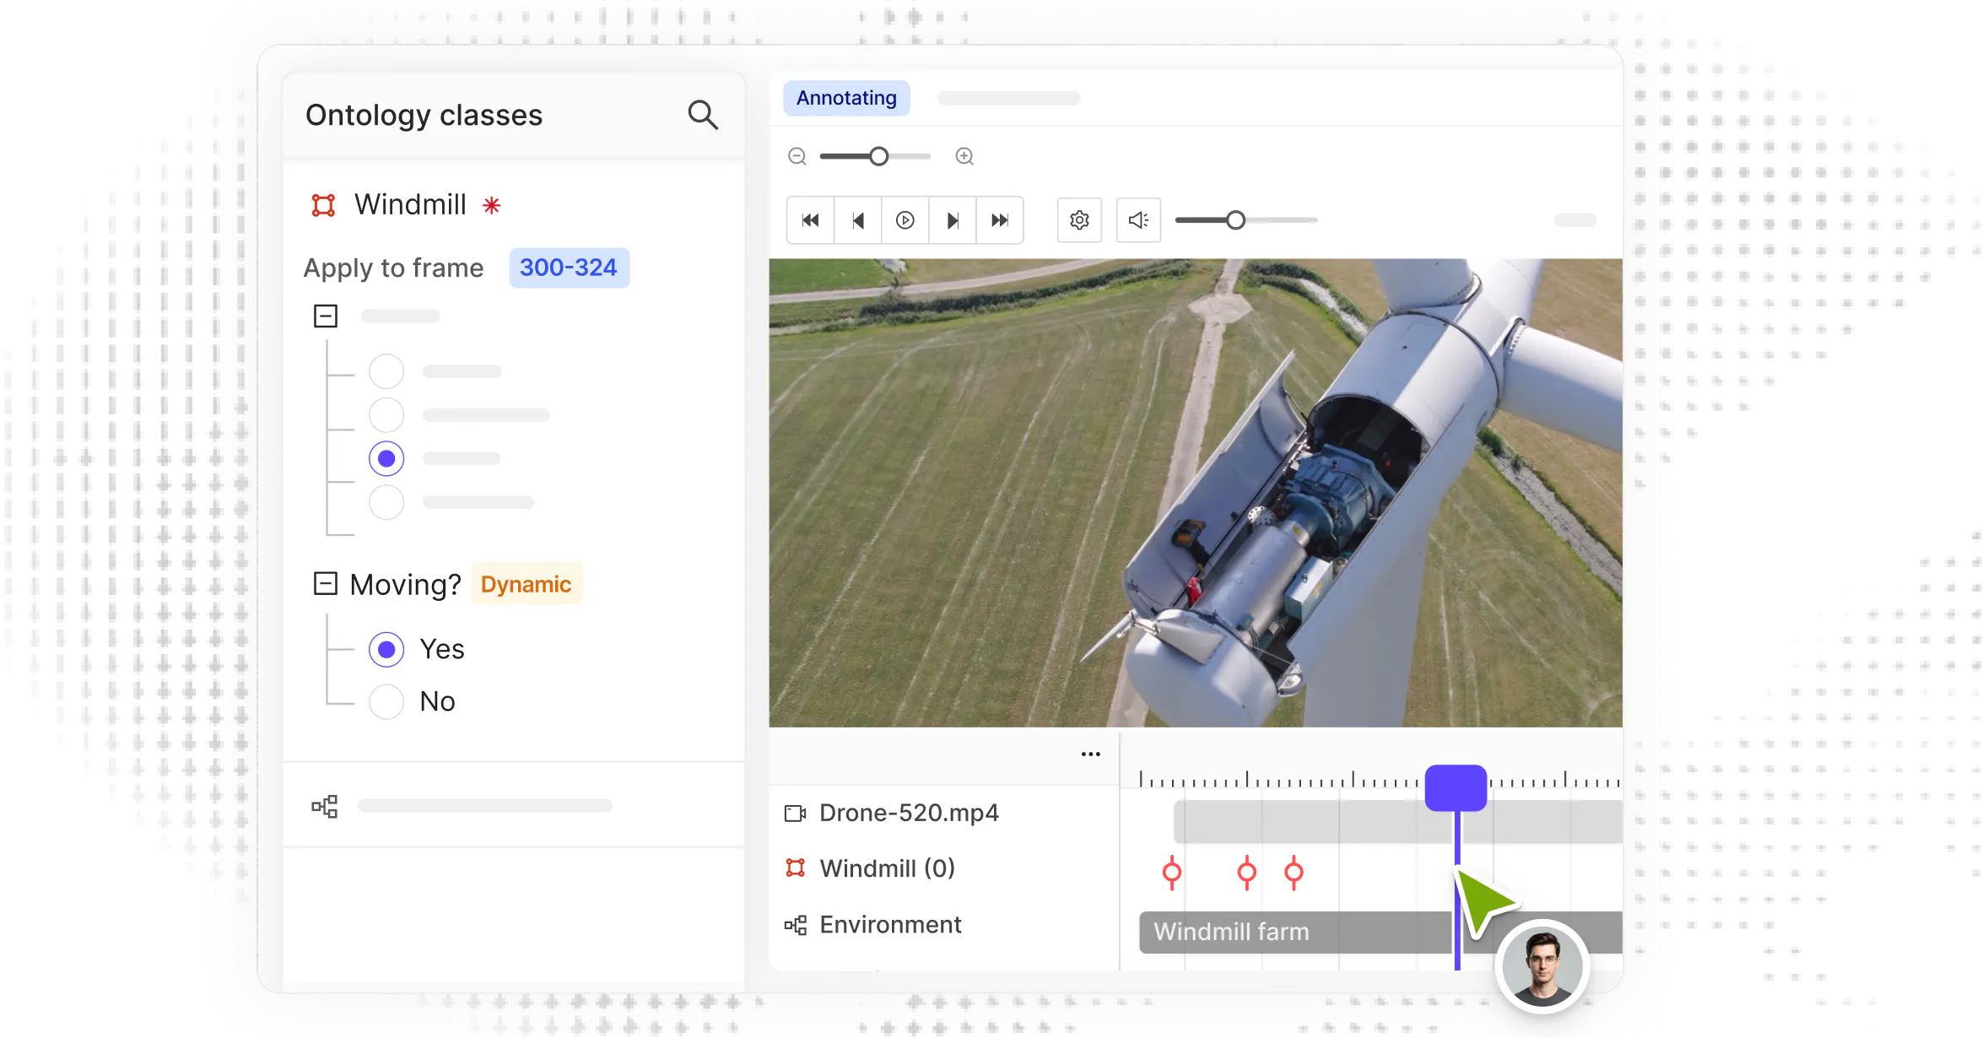Zoom out using the magnifier minus icon
Image resolution: width=1982 pixels, height=1038 pixels.
tap(797, 156)
